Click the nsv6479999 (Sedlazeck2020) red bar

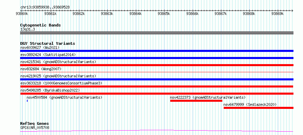pos(258,108)
